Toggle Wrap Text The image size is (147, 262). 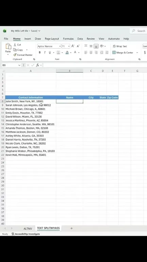coord(120,46)
